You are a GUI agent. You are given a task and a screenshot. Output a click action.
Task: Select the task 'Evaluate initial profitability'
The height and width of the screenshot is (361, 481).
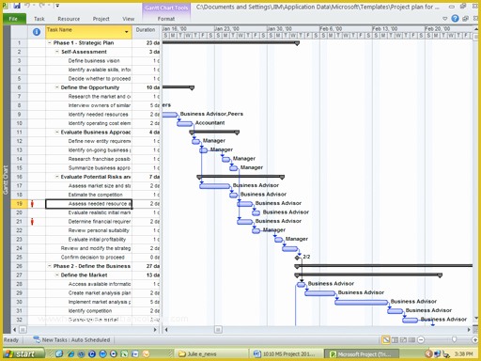(x=97, y=240)
